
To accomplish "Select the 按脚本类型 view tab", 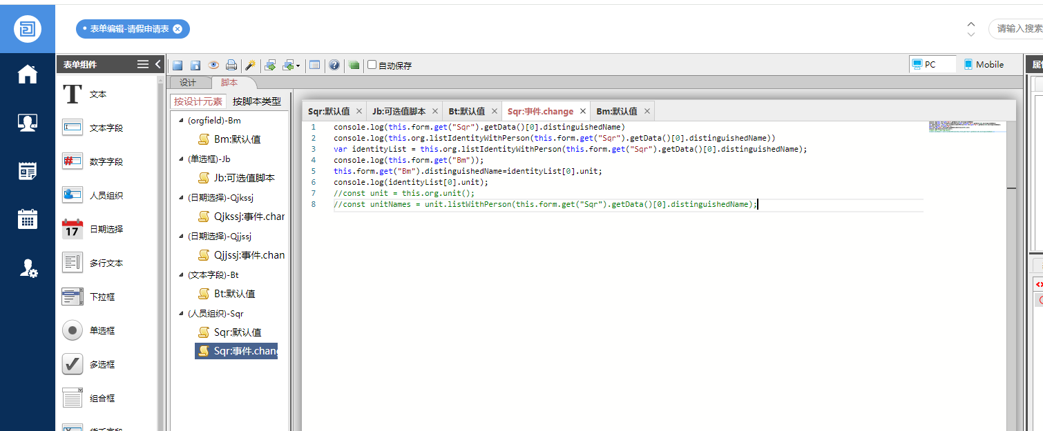I will click(x=257, y=101).
